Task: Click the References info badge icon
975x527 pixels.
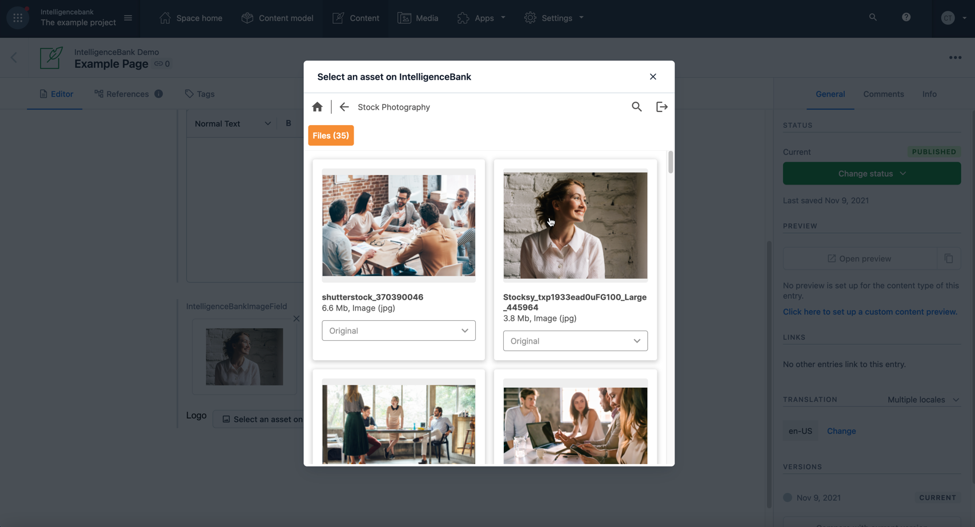Action: pos(159,94)
